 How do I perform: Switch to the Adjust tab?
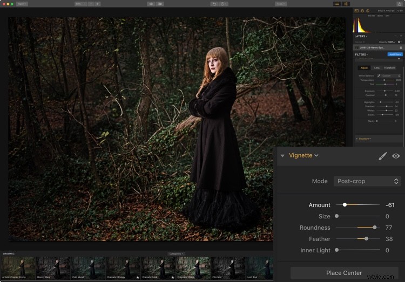pos(364,68)
